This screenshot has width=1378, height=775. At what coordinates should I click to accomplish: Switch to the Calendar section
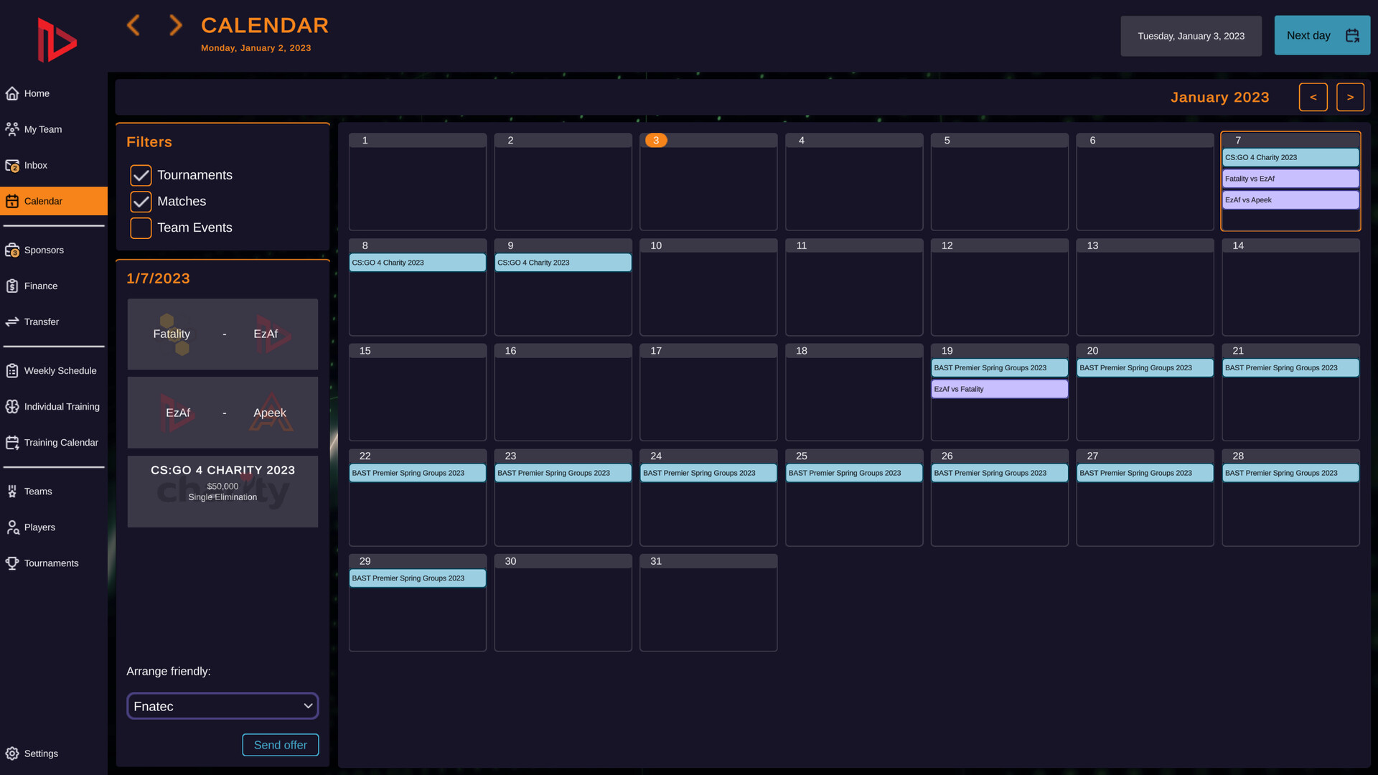pyautogui.click(x=44, y=201)
